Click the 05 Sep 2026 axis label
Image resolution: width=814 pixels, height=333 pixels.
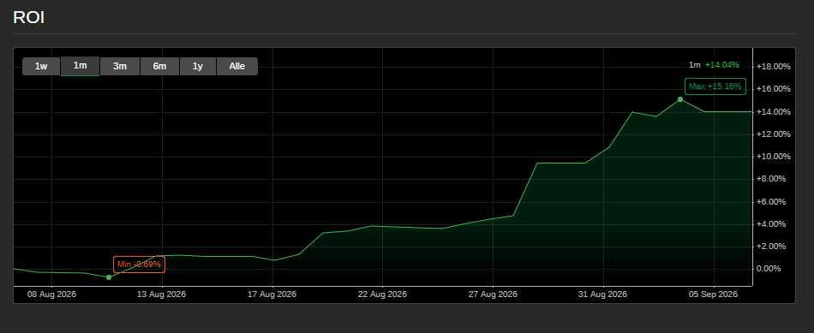713,294
